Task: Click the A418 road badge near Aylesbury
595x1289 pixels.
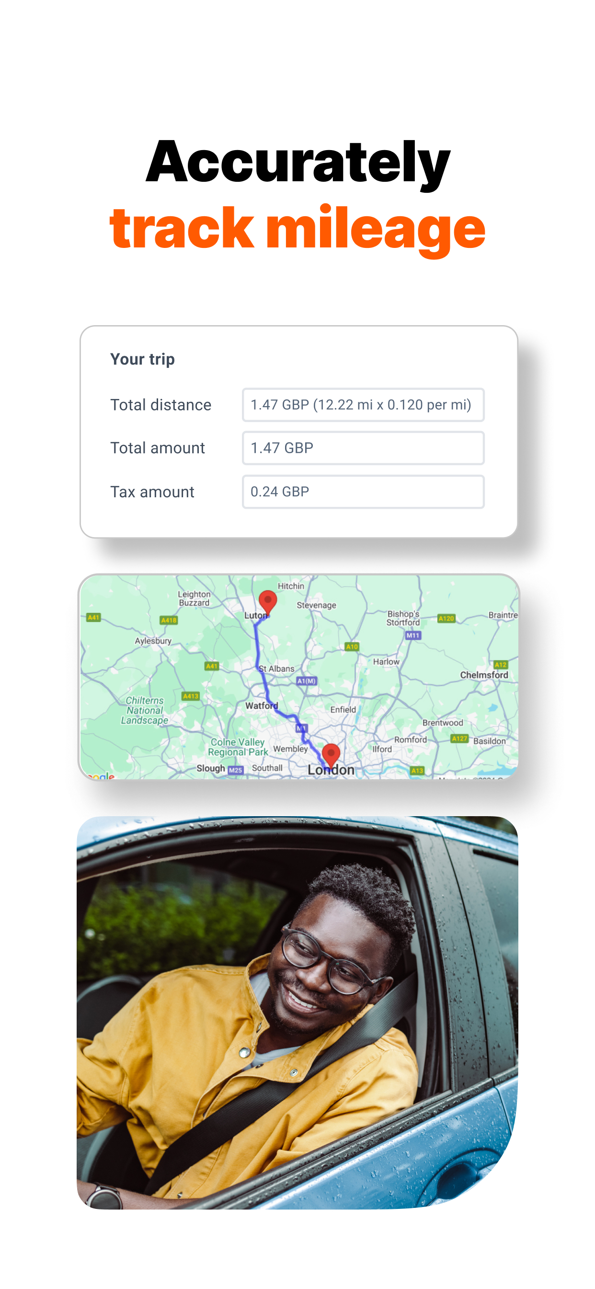Action: (x=169, y=620)
